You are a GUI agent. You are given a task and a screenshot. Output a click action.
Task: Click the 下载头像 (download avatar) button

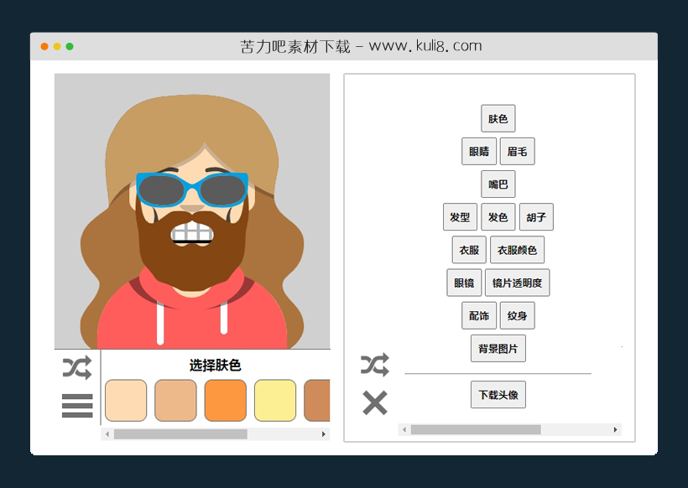[x=498, y=394]
